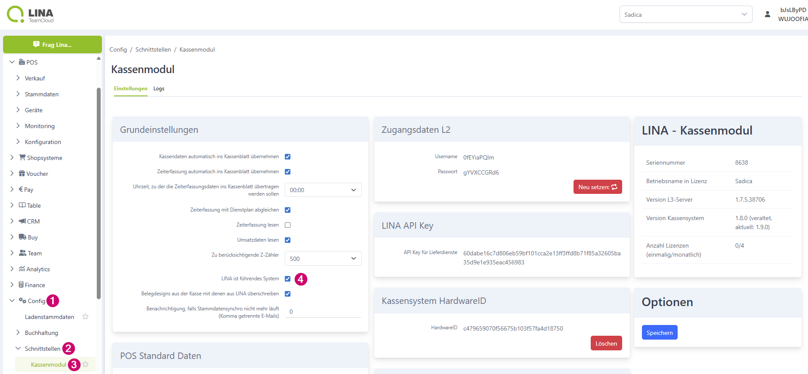Collapse the Schnittstellen submenu
Image resolution: width=808 pixels, height=374 pixels.
[x=18, y=348]
